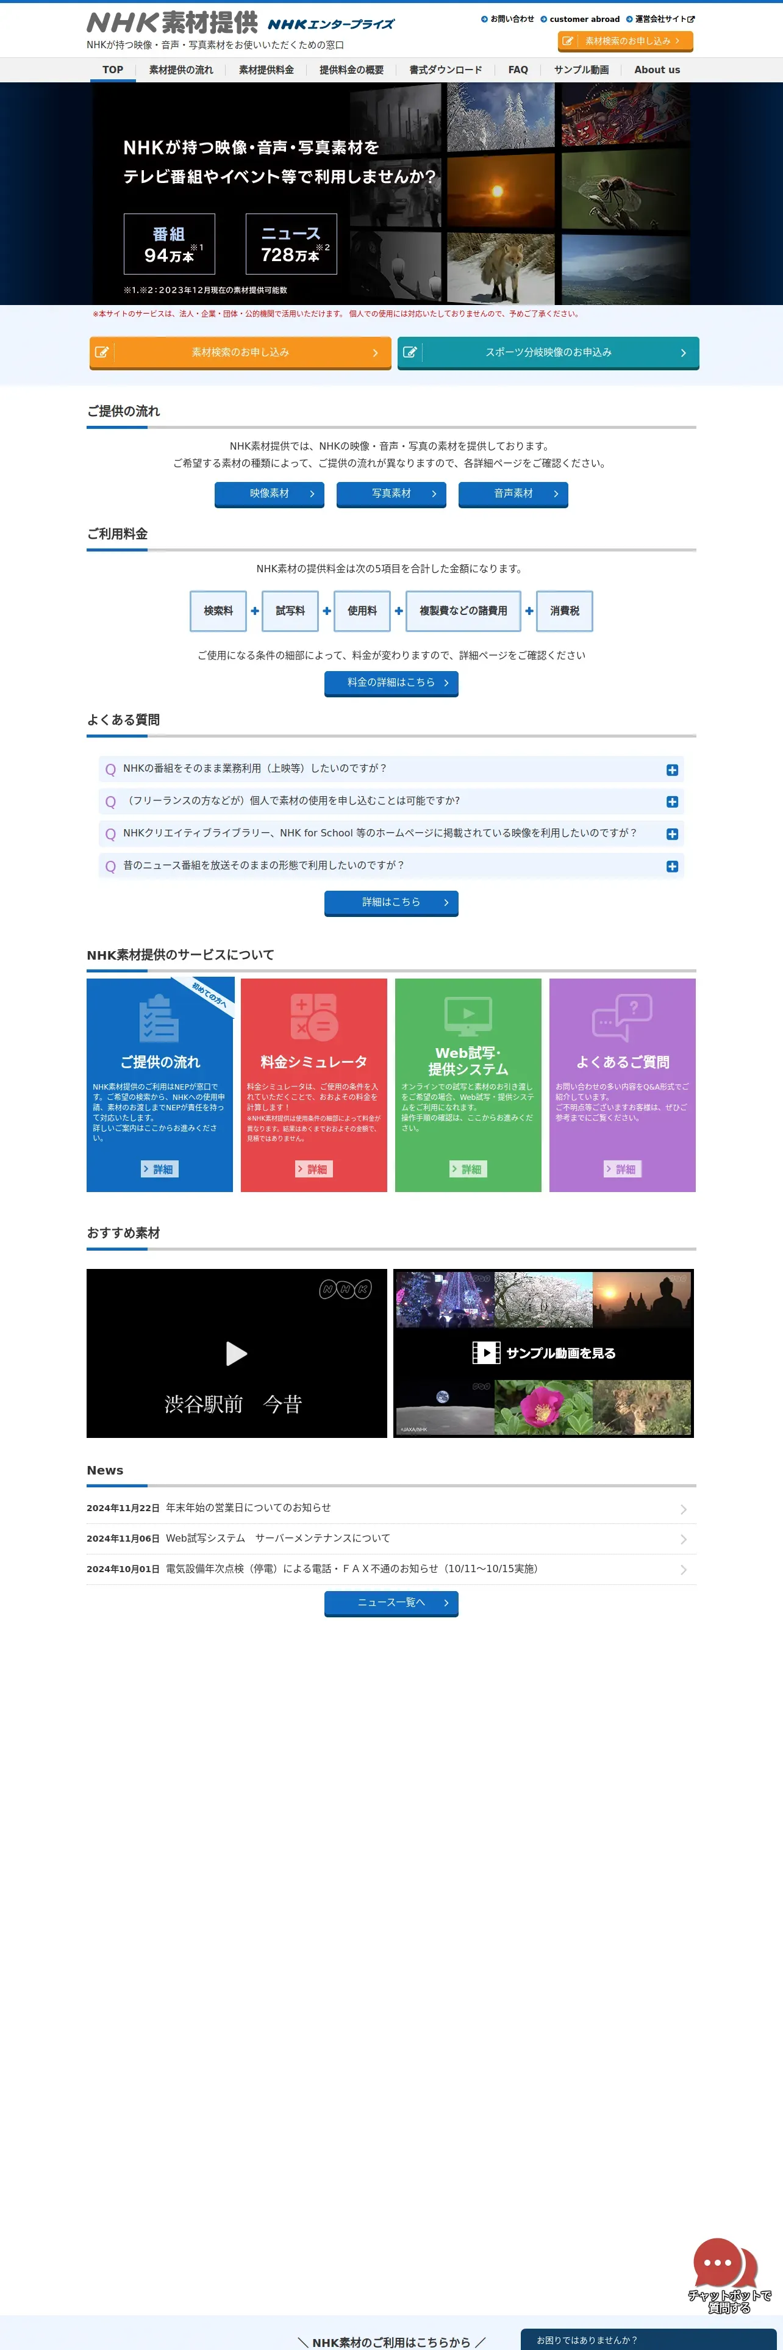783x2350 pixels.
Task: Click the monitor play icon on Web試写 card
Action: 468,1016
